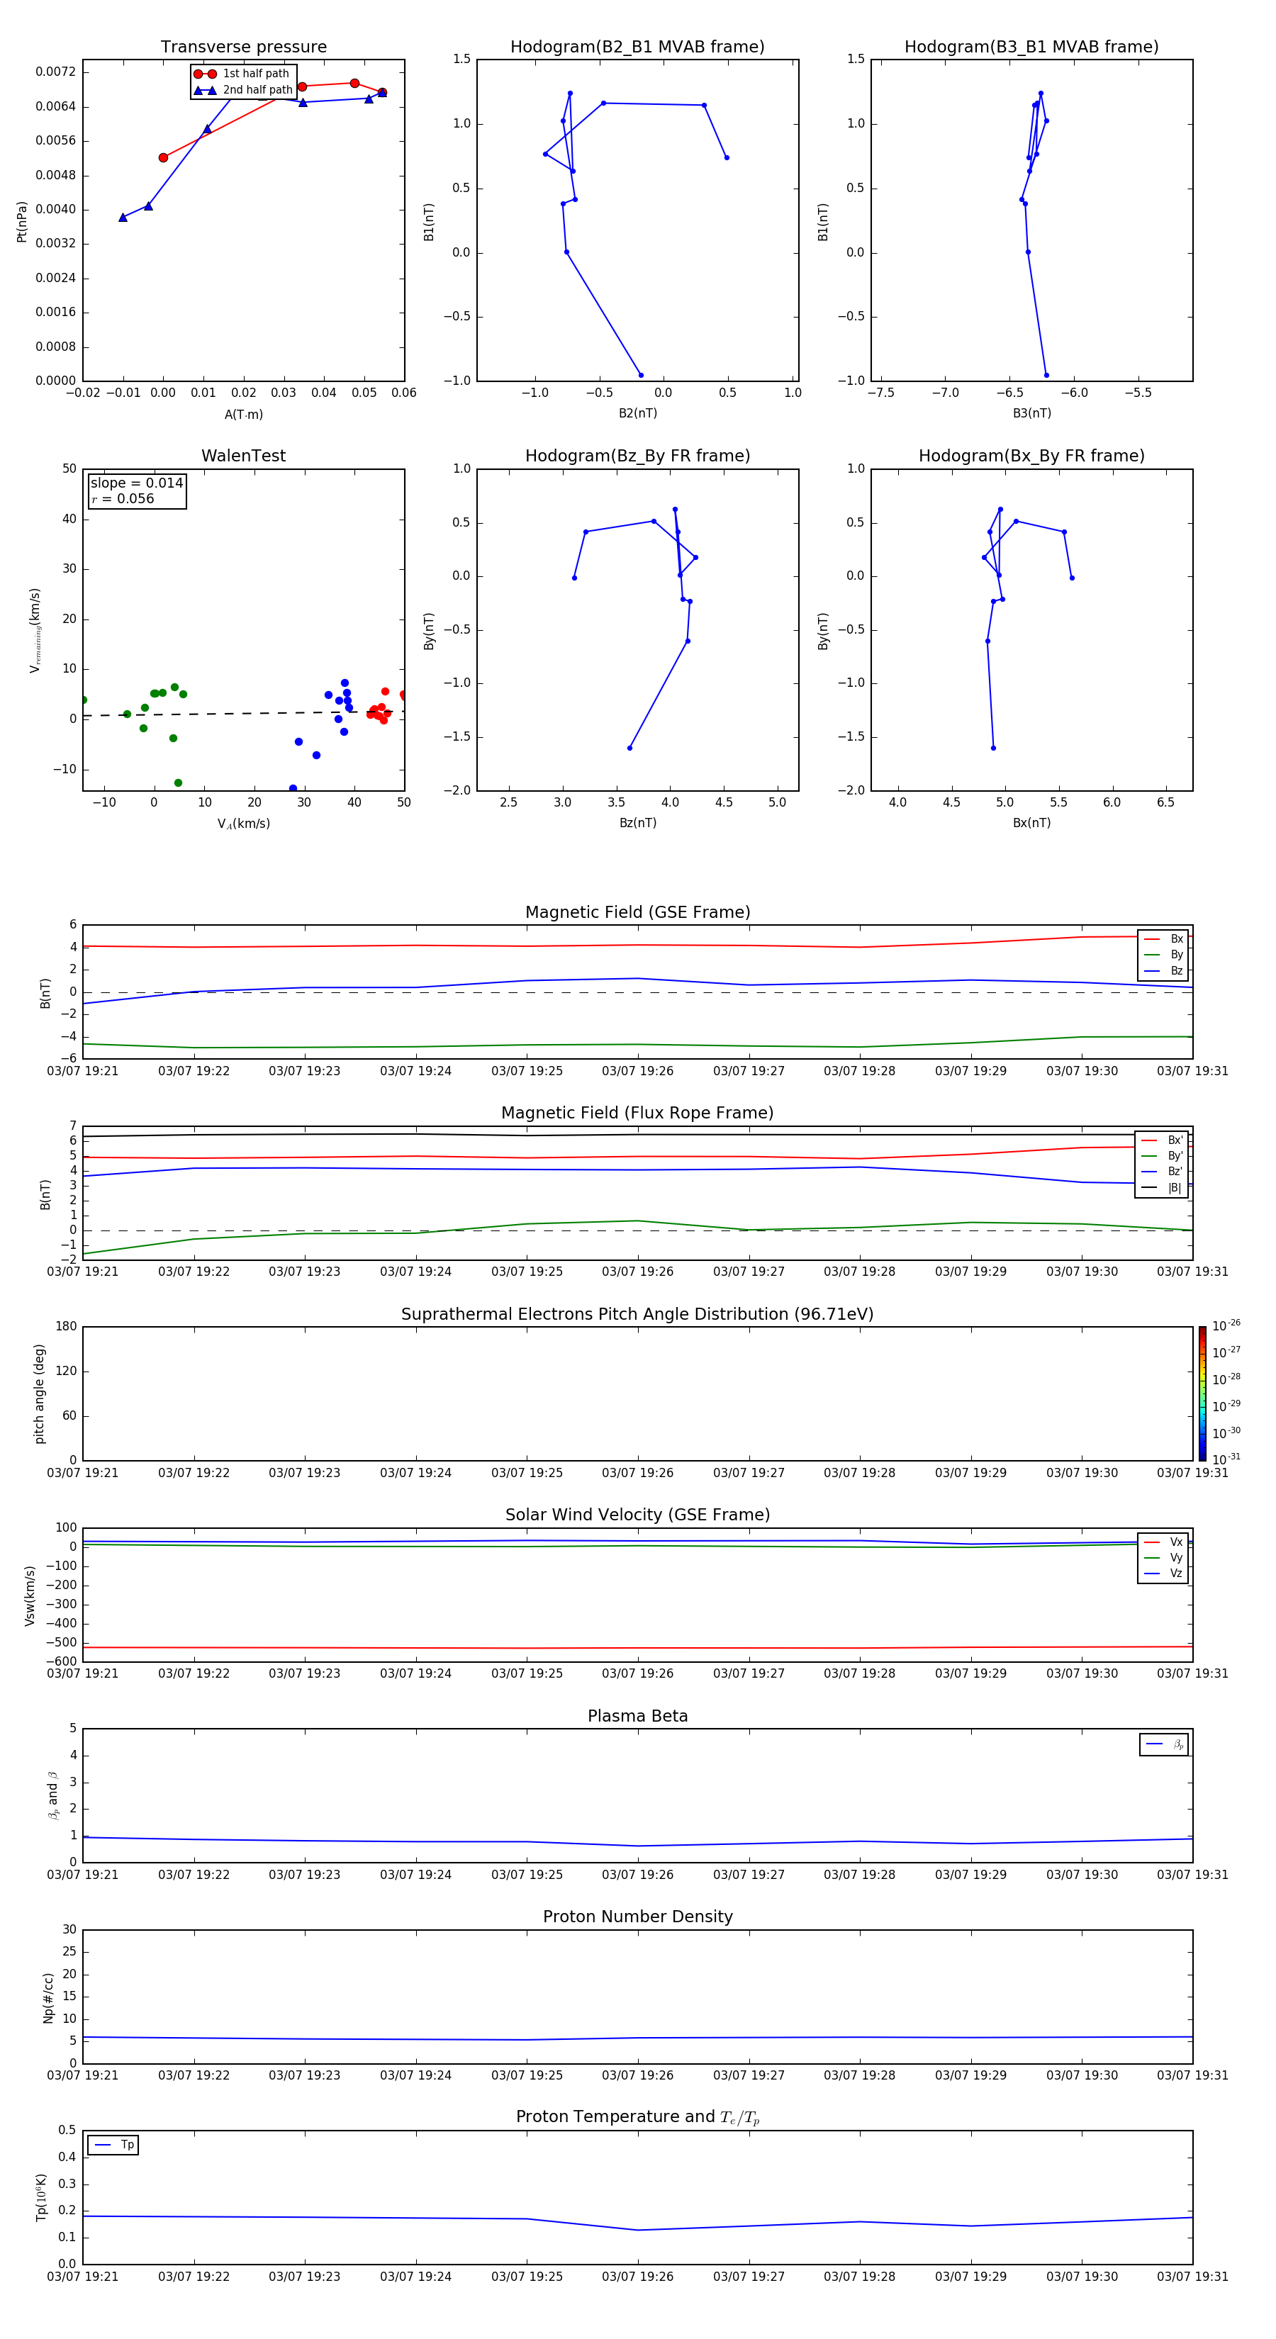The width and height of the screenshot is (1276, 2339).
Task: Click the dashed fit line in WalenTest plot
Action: point(243,714)
